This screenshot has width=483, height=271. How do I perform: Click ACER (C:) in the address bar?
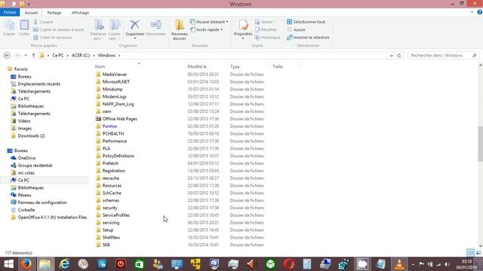pos(81,55)
